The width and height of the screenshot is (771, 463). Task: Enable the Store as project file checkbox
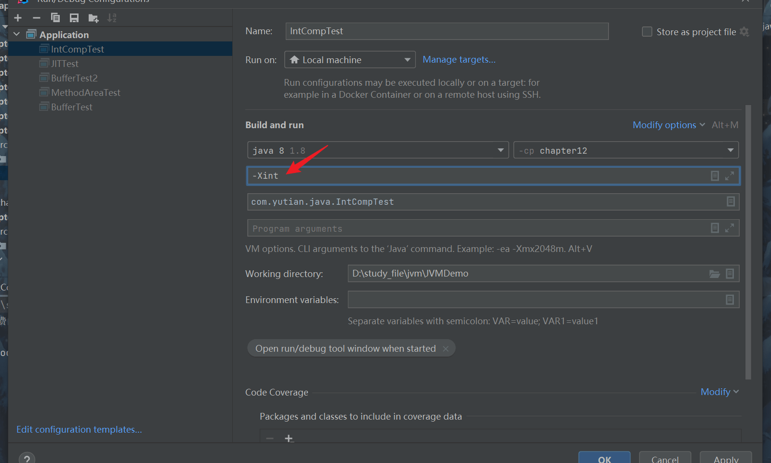click(647, 32)
